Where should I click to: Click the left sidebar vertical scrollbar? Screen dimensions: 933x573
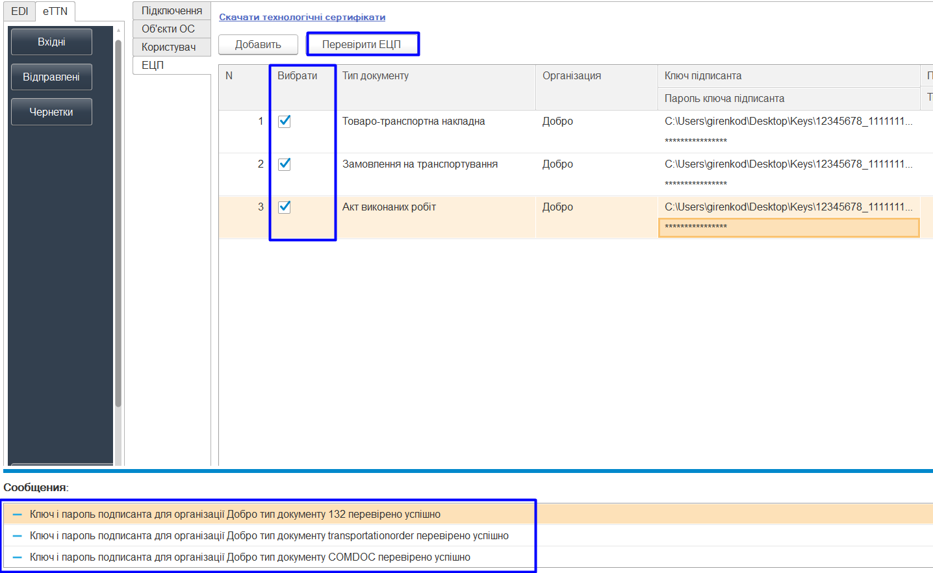point(118,223)
